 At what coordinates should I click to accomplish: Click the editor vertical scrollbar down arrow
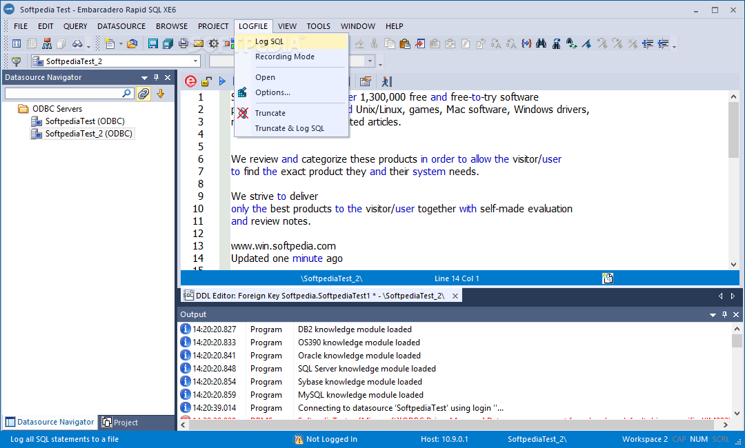733,265
